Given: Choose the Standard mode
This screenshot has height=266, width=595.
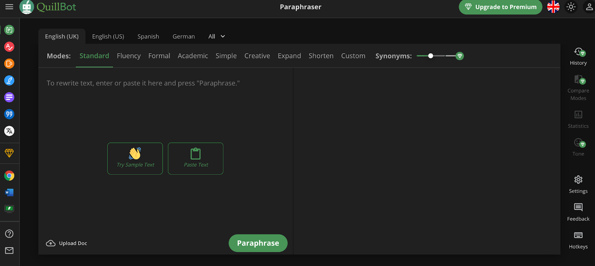Looking at the screenshot, I should [94, 56].
